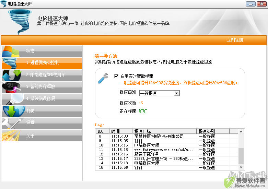
Task: Open 设置 label in sidebar
Action: (30, 122)
